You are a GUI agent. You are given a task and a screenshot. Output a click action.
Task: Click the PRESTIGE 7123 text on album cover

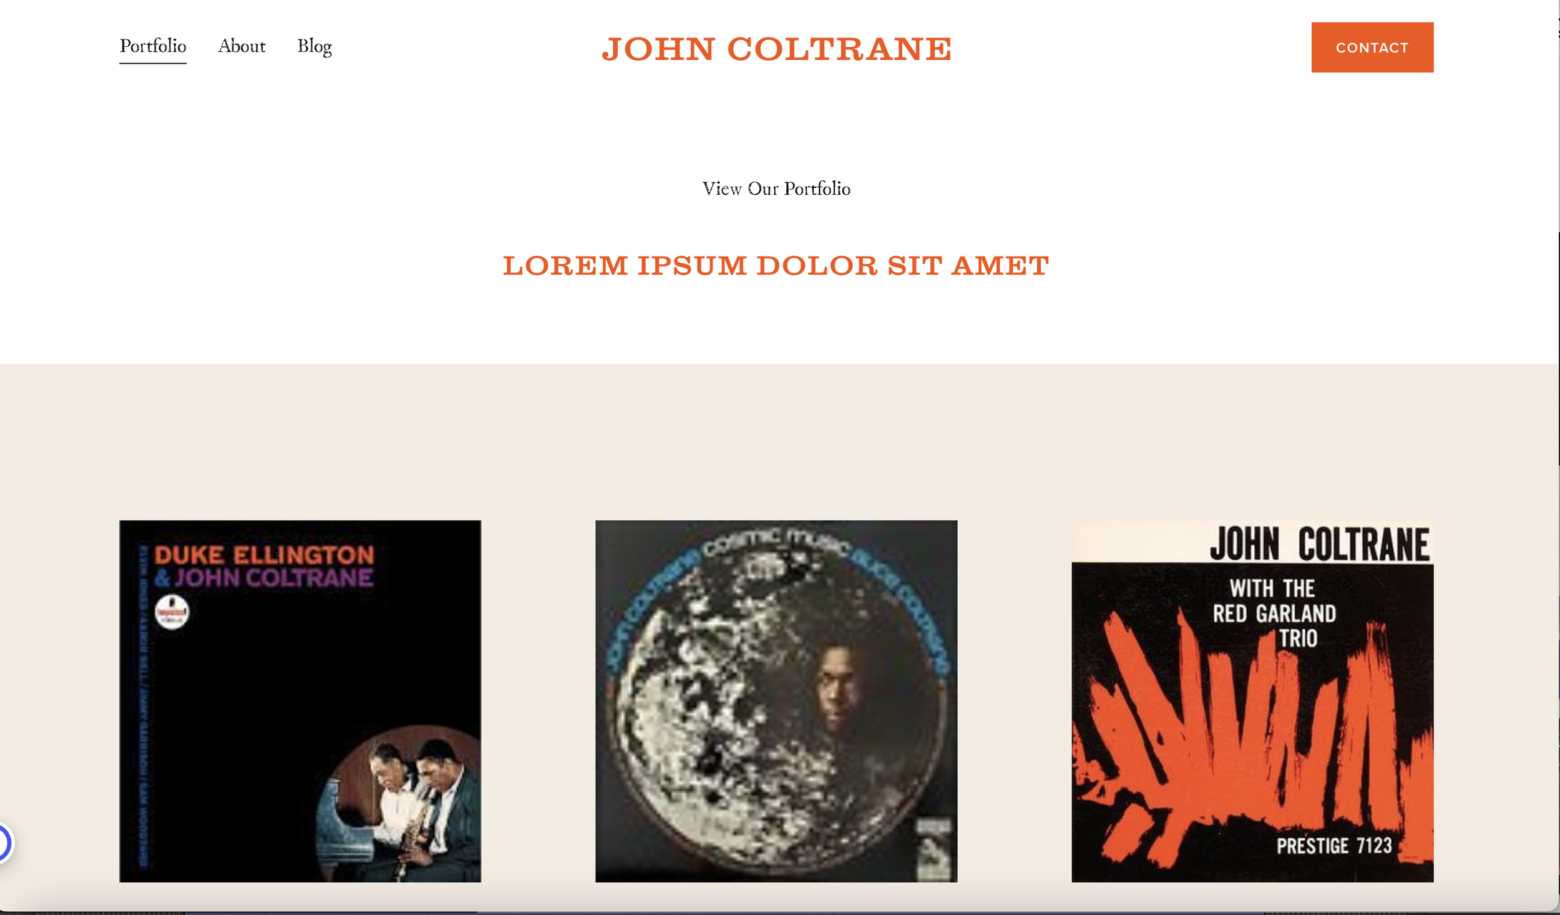(1334, 846)
